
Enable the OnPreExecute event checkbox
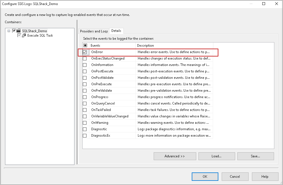(x=85, y=84)
